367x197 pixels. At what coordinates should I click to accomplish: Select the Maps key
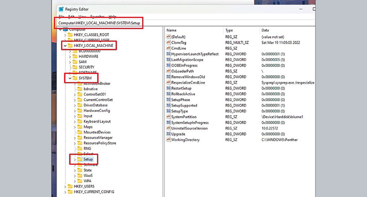[88, 127]
